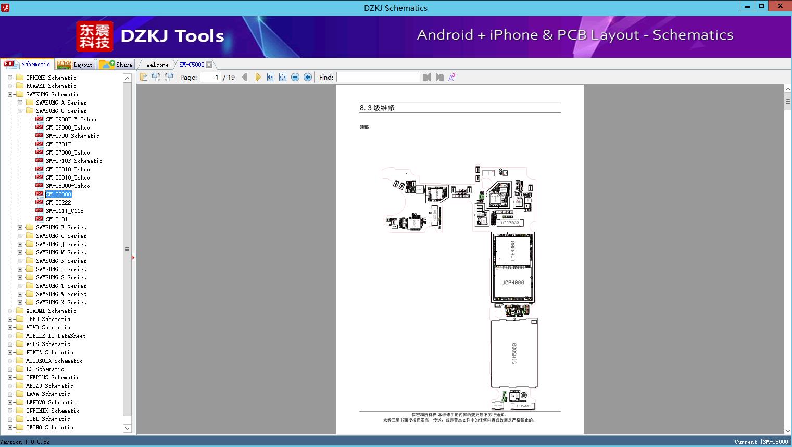Expand OPPO Schematic node
This screenshot has width=792, height=447.
pos(10,319)
